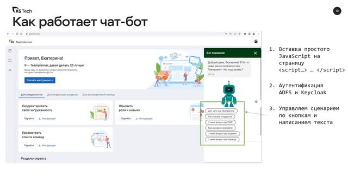The image size is (348, 195).
Task: Click the browser profile icon in toolbar
Action: pos(254,34)
